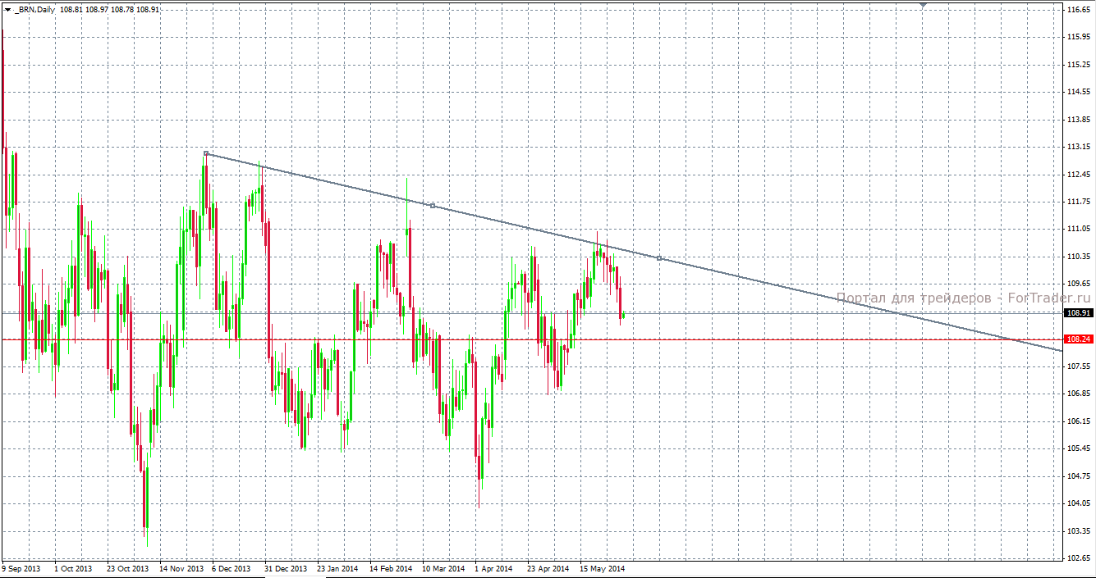This screenshot has height=578, width=1096.
Task: Click the 107.55 price axis label
Action: pos(1079,366)
